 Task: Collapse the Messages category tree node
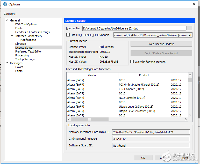[x=7, y=63]
